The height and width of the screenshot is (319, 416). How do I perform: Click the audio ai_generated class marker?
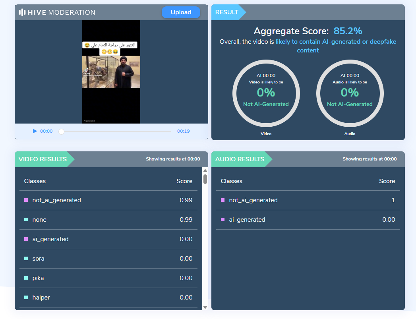pos(223,220)
